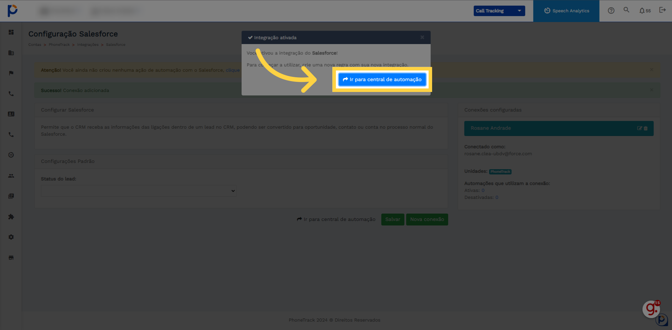672x330 pixels.
Task: Open the chat widget with 15 badge
Action: click(651, 309)
